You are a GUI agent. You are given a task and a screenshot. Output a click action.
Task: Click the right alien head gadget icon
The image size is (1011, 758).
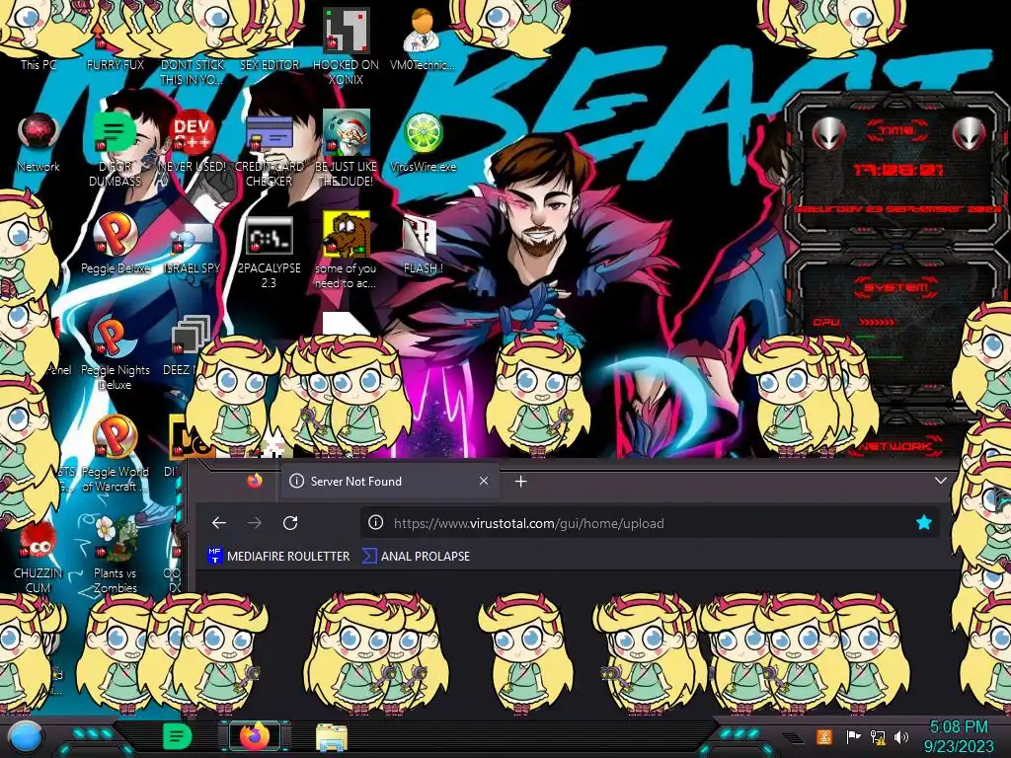point(970,133)
